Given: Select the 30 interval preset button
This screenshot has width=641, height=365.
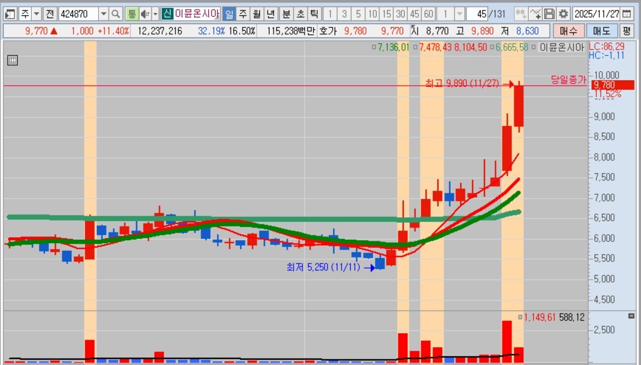Looking at the screenshot, I should tap(401, 14).
